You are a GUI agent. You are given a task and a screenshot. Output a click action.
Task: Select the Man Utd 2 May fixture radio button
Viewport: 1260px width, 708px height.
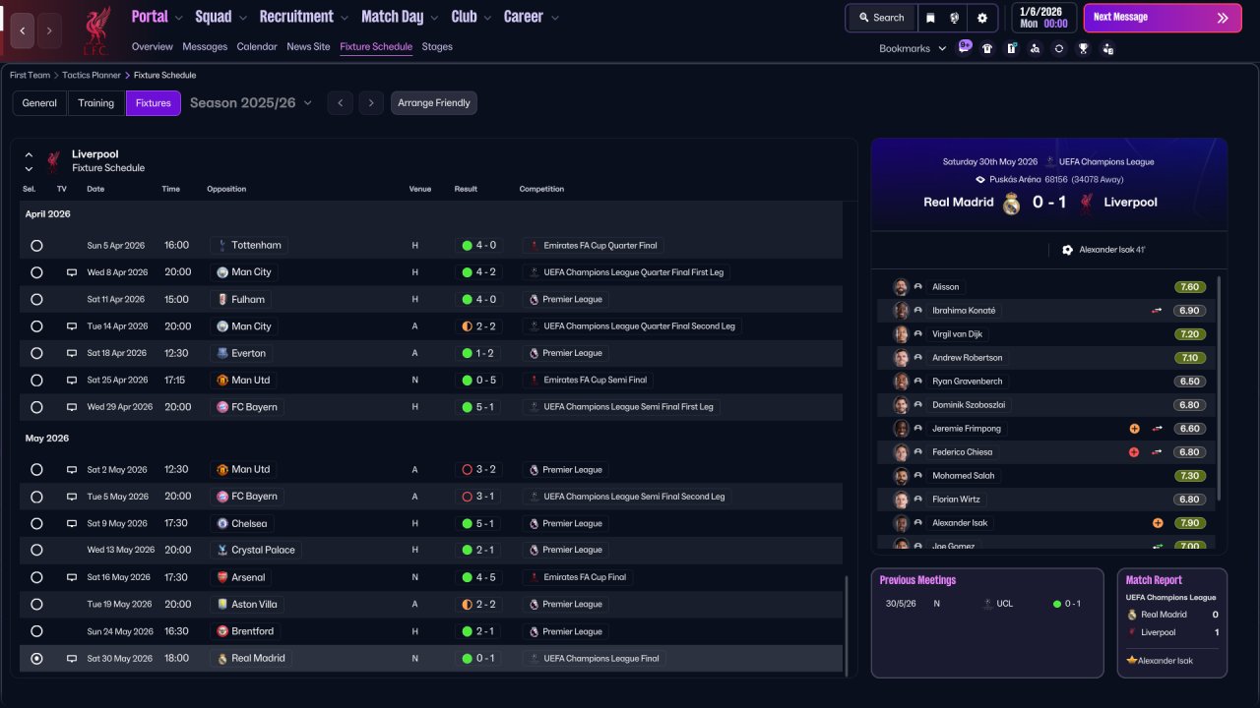[36, 470]
